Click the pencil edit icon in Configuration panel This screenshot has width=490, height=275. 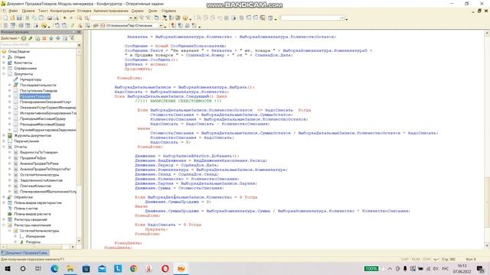pyautogui.click(x=31, y=38)
